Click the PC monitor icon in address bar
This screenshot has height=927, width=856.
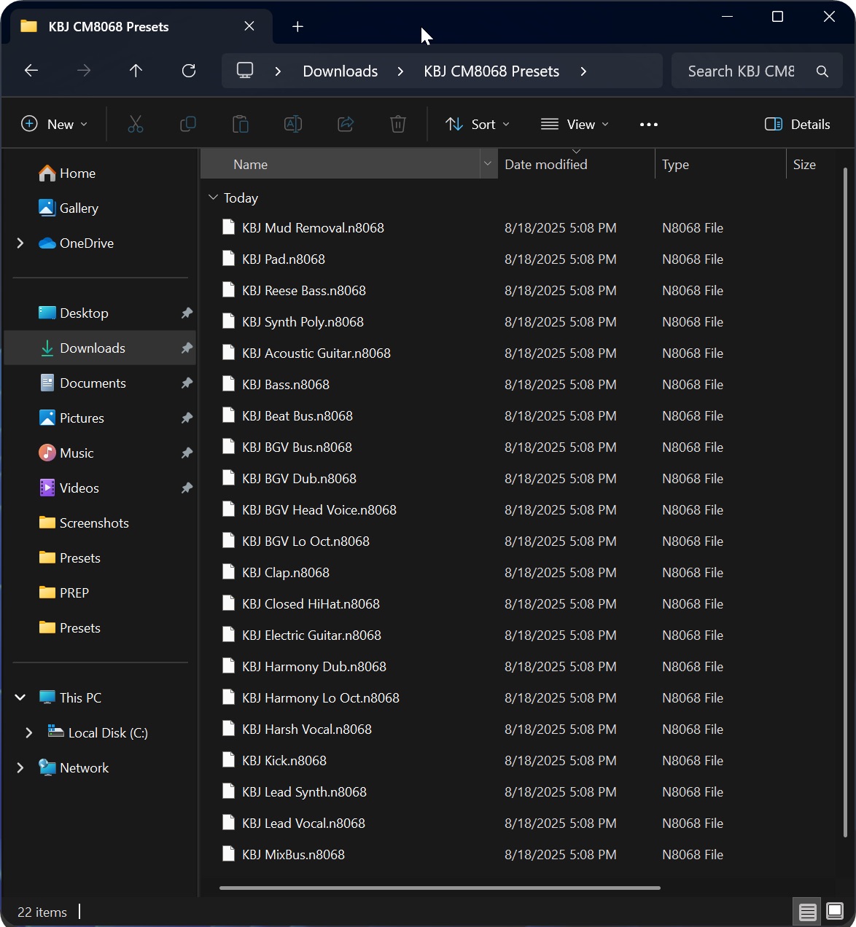point(245,71)
